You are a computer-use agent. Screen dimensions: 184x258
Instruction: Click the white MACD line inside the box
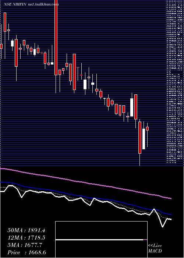(99, 240)
